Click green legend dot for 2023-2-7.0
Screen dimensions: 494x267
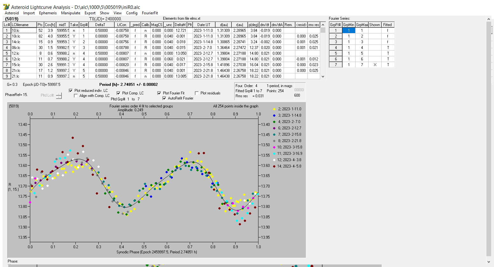(274, 122)
